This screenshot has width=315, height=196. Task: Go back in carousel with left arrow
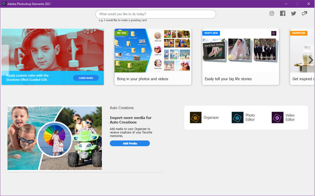click(5, 60)
